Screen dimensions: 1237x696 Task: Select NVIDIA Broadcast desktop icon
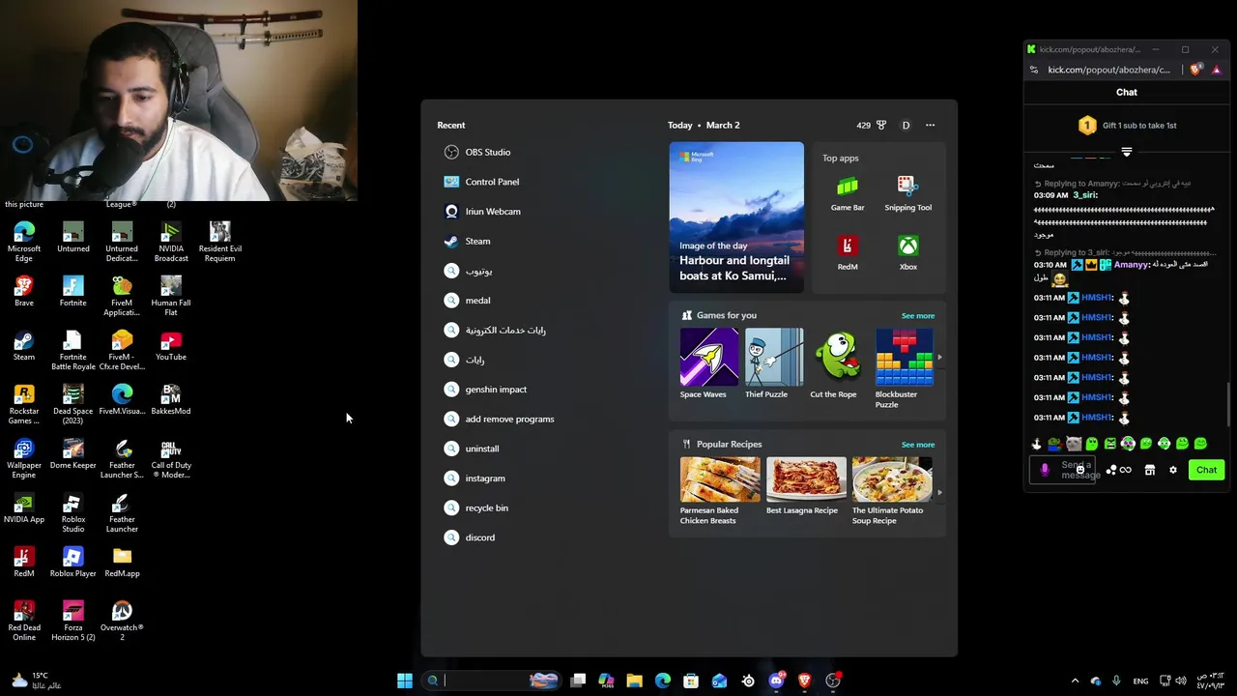(171, 242)
